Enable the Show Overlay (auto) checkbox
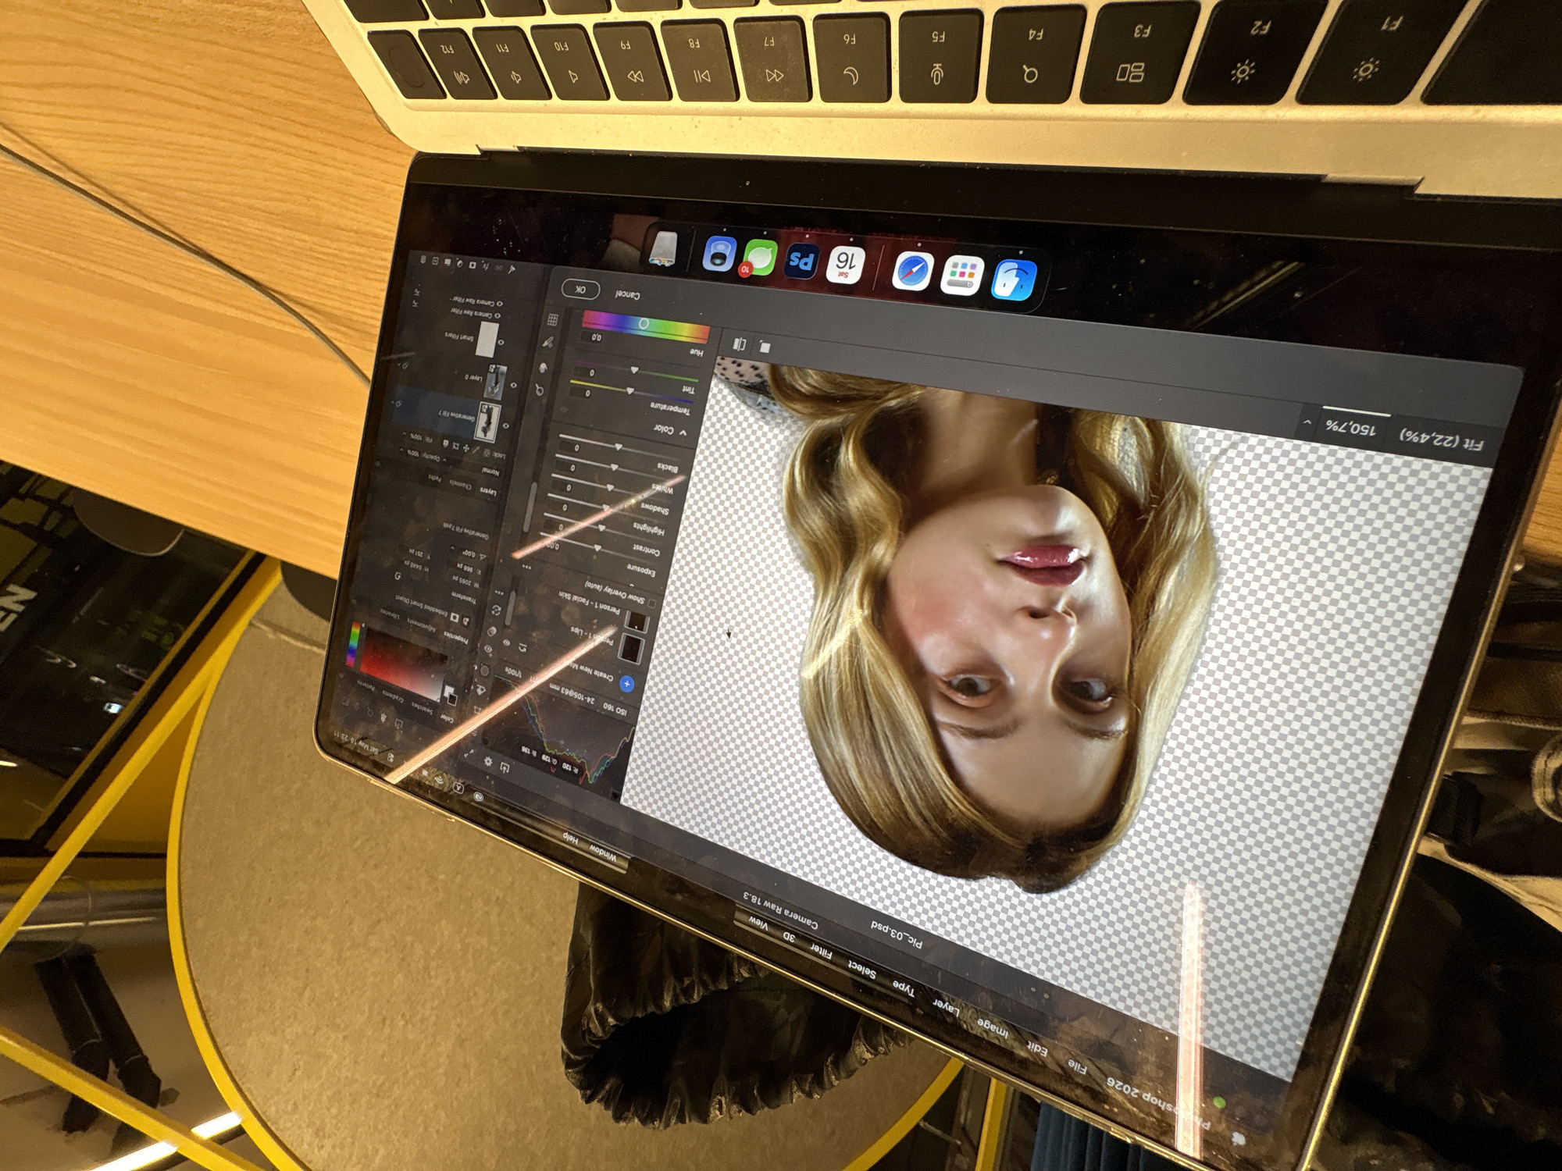This screenshot has height=1171, width=1562. click(652, 602)
